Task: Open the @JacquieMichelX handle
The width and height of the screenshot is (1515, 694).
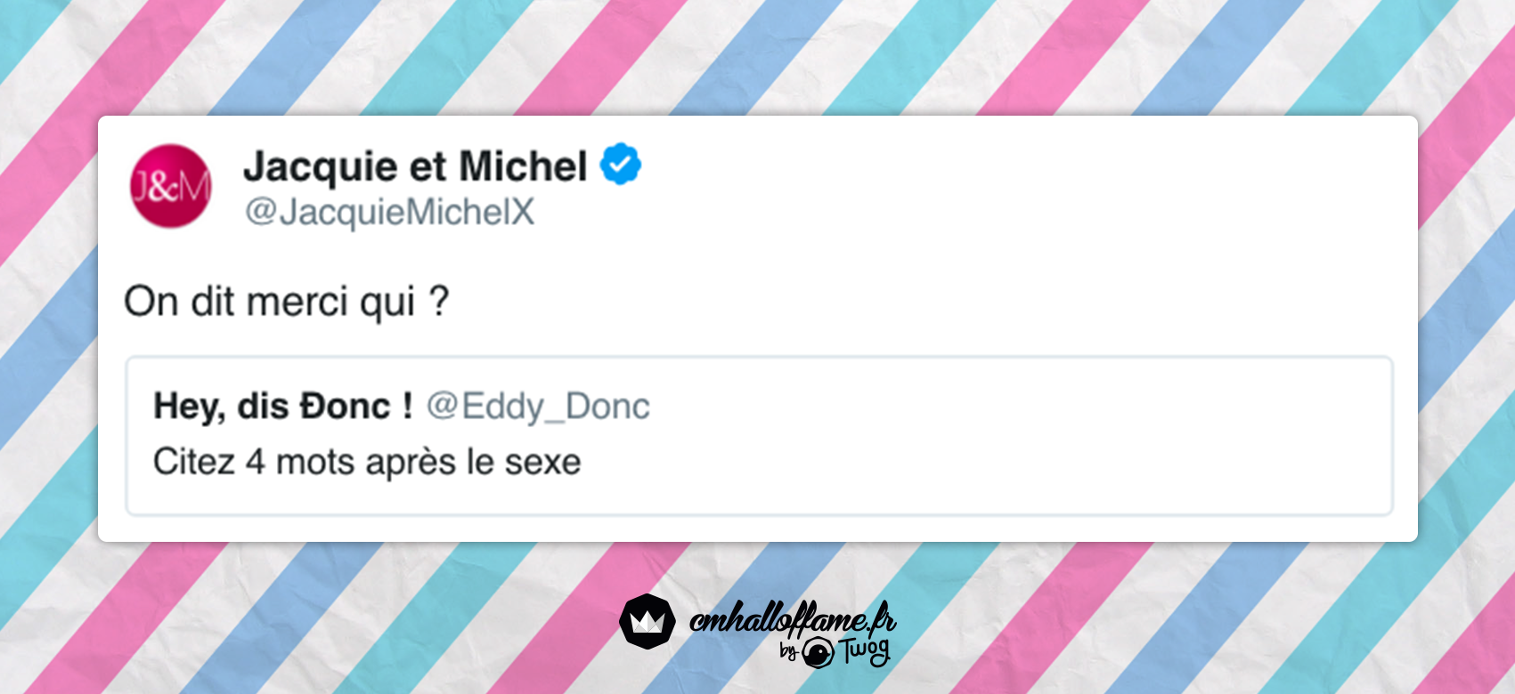Action: (x=389, y=213)
